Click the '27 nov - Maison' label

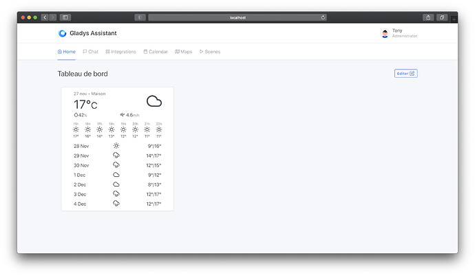89,94
